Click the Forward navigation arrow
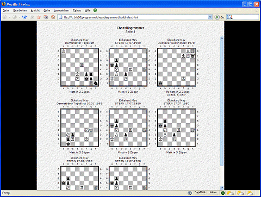The height and width of the screenshot is (197, 261). pyautogui.click(x=15, y=17)
